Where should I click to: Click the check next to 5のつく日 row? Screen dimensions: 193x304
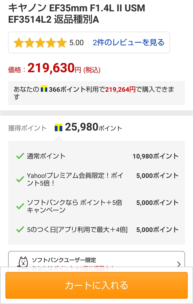click(20, 229)
